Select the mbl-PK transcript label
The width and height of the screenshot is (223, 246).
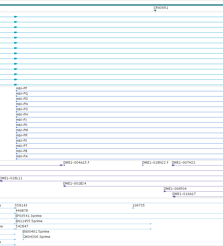[x=22, y=125]
